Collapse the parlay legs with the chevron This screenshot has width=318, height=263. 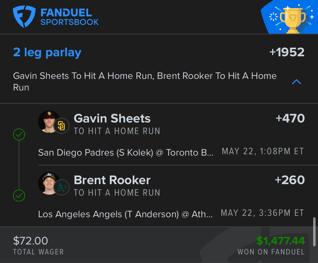click(296, 82)
